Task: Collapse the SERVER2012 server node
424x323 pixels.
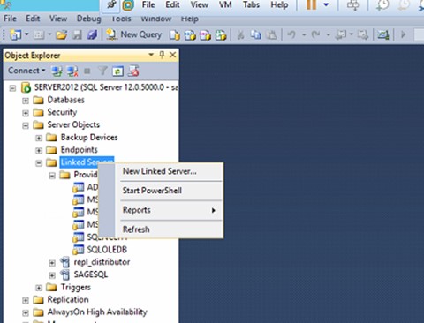Action: click(12, 88)
